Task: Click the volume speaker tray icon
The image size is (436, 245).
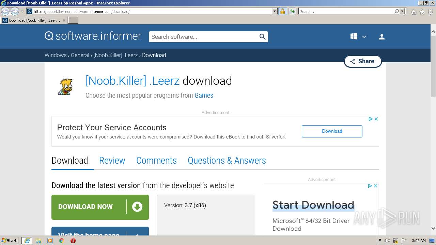Action: pyautogui.click(x=387, y=241)
